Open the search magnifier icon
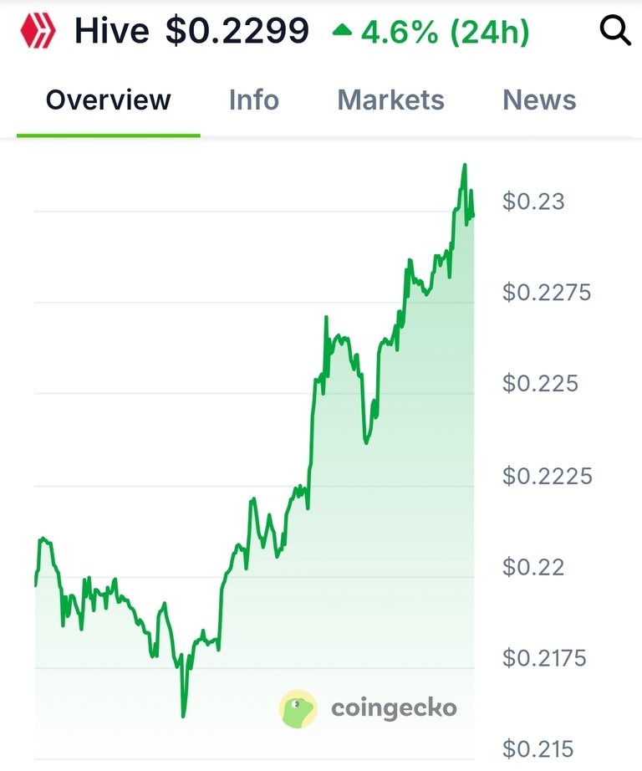This screenshot has width=642, height=771. tap(615, 30)
